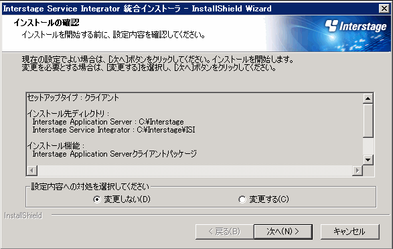This screenshot has height=249, width=393.
Task: Click the Interstage Application Server directory line
Action: [108, 122]
